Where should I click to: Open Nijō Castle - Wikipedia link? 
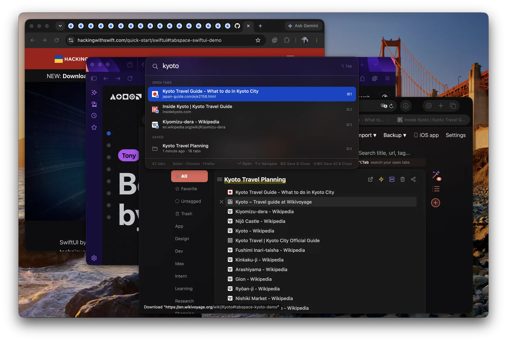260,221
